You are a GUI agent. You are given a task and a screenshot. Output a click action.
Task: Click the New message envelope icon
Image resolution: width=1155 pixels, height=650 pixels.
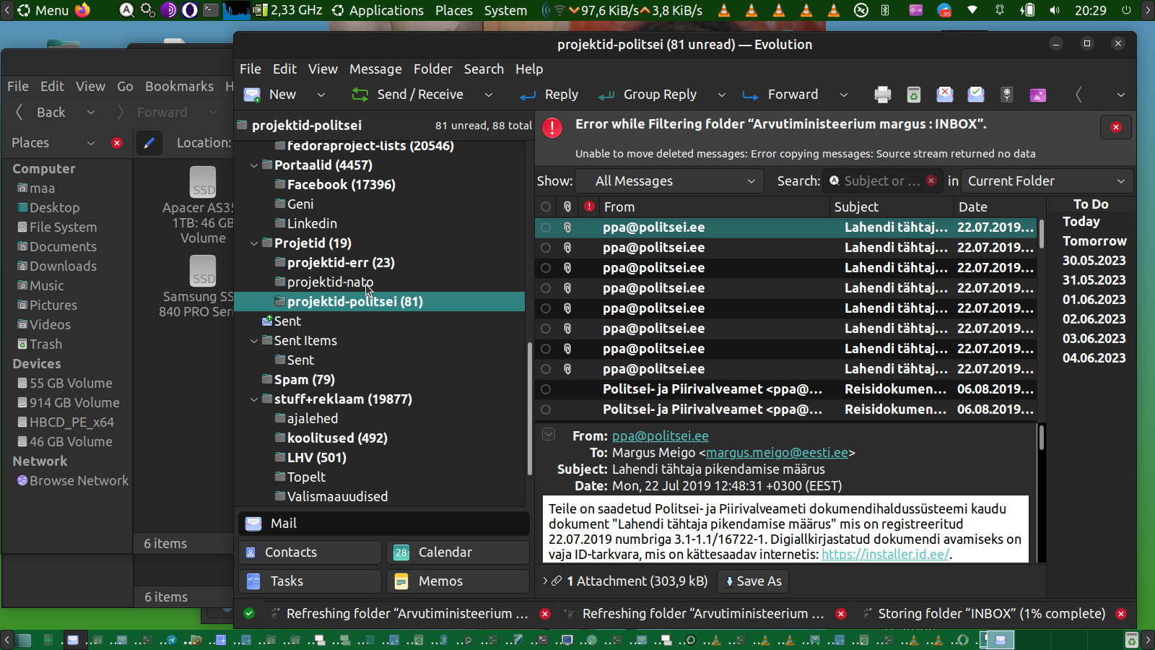pos(253,95)
